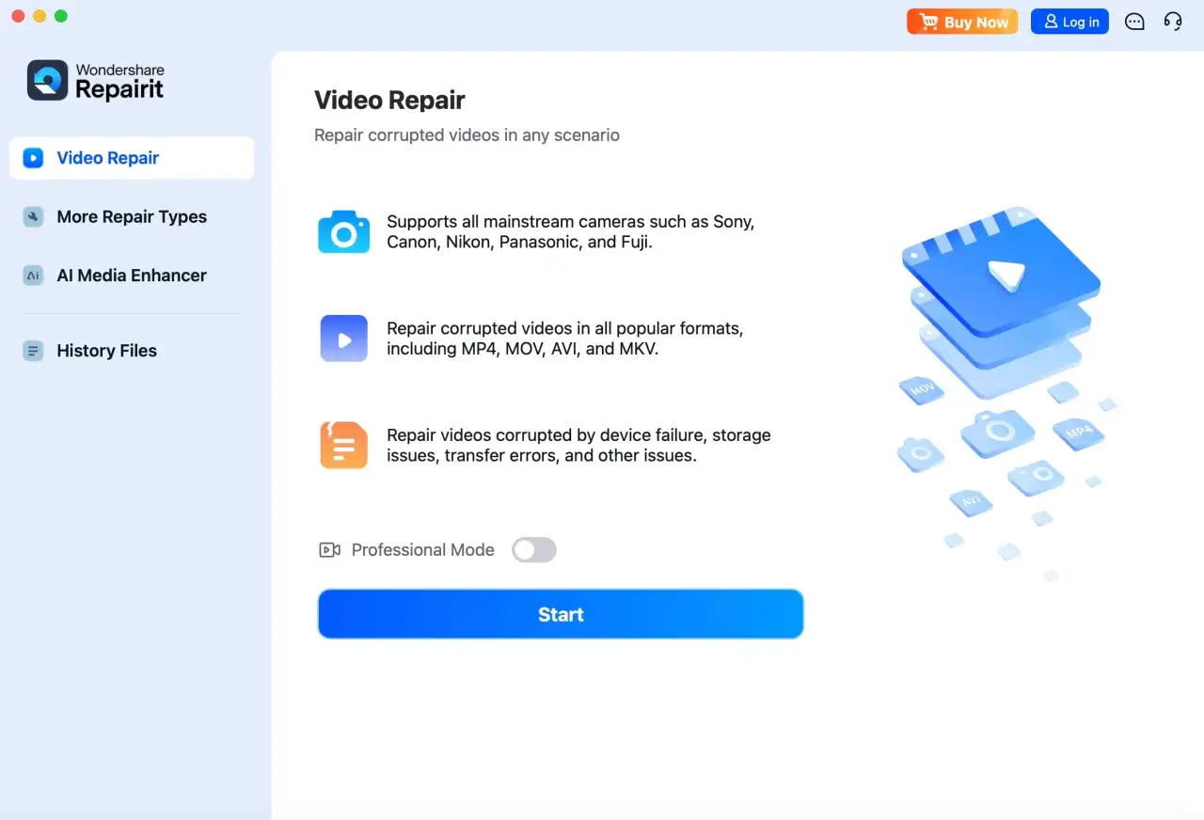This screenshot has width=1204, height=820.
Task: Click the MOV file badge in illustration
Action: pos(921,389)
